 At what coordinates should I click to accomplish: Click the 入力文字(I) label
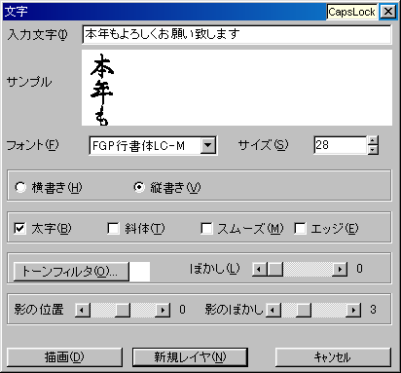(38, 34)
